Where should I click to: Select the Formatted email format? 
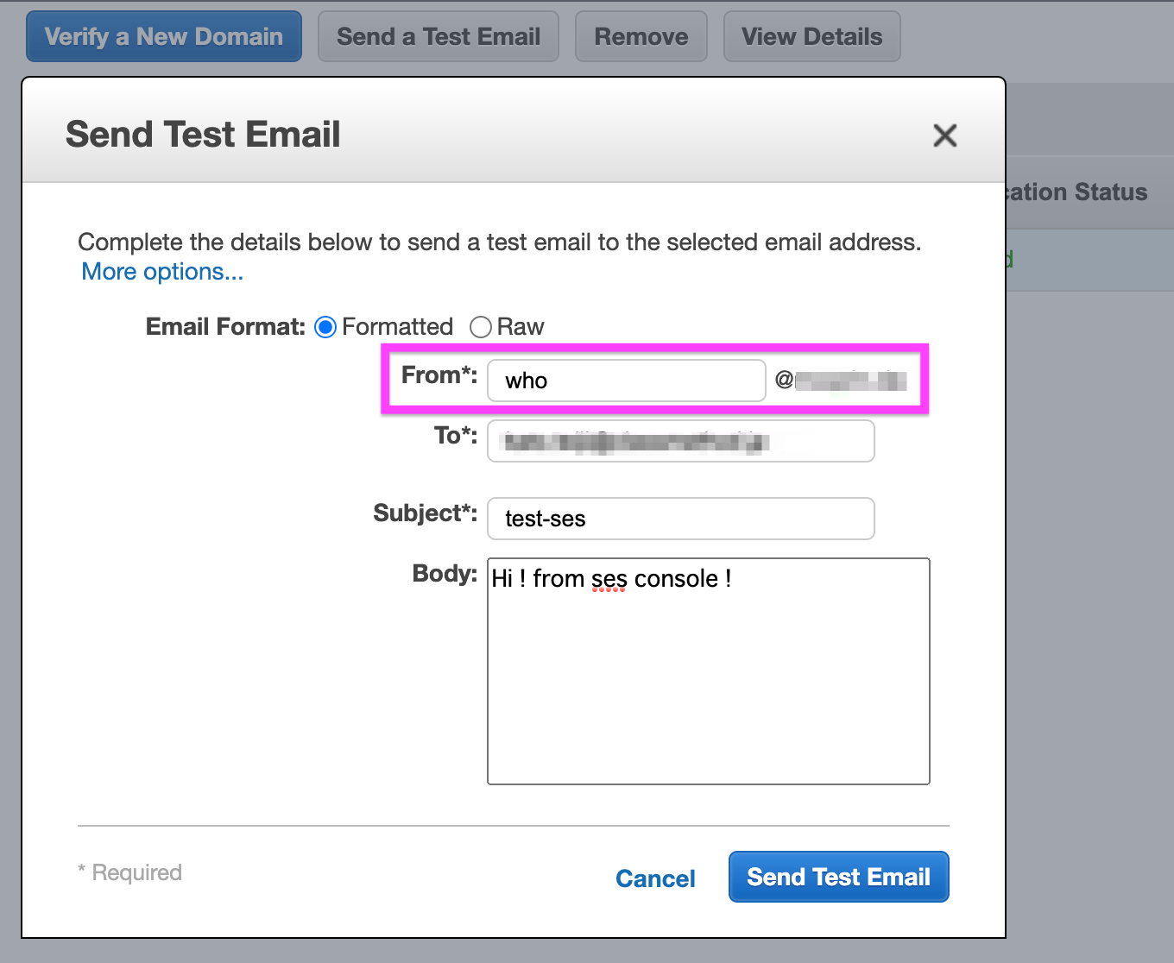pos(325,327)
